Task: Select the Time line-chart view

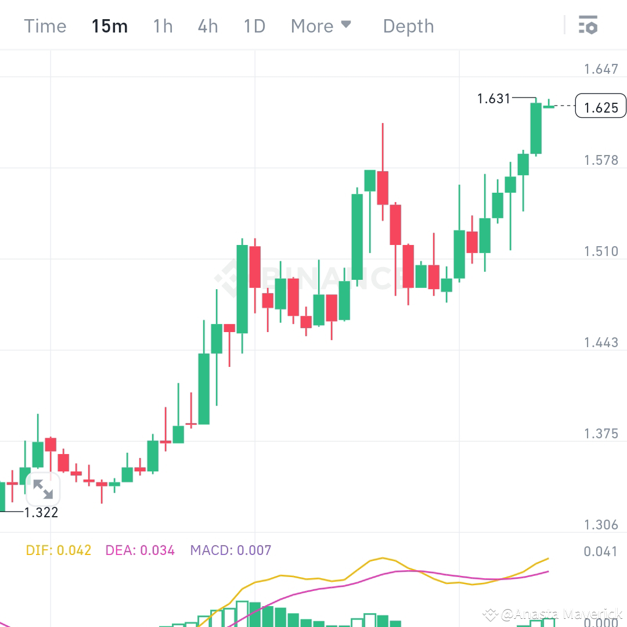Action: tap(45, 26)
